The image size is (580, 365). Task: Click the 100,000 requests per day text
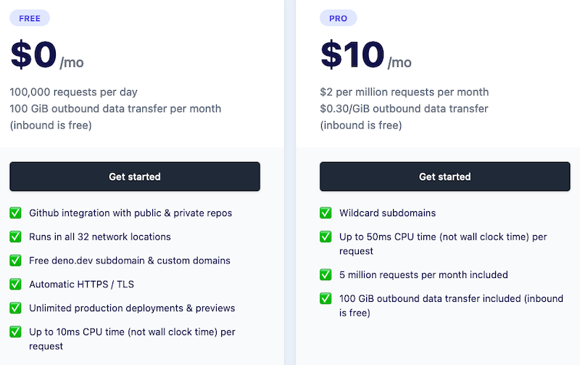tap(74, 92)
